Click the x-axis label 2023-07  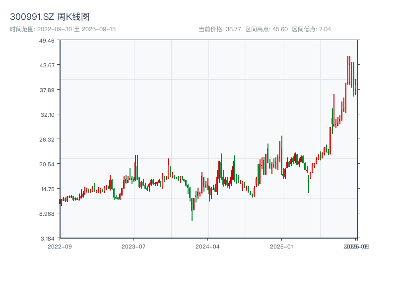click(133, 247)
